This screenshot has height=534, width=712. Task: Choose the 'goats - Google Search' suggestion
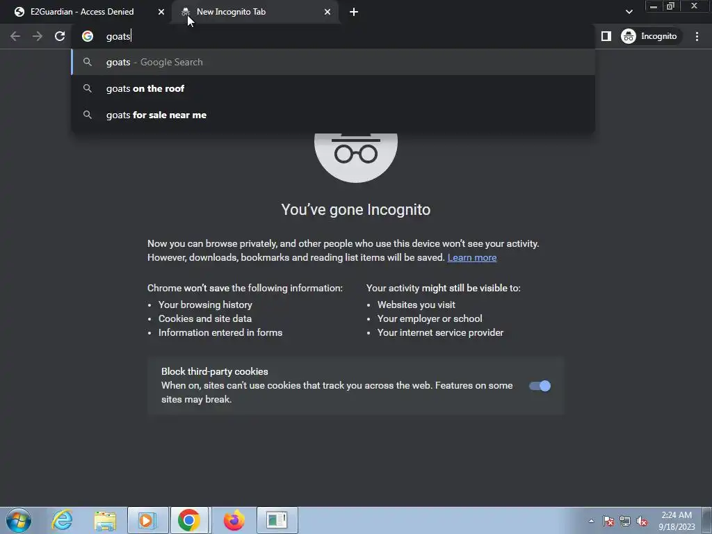(x=333, y=62)
